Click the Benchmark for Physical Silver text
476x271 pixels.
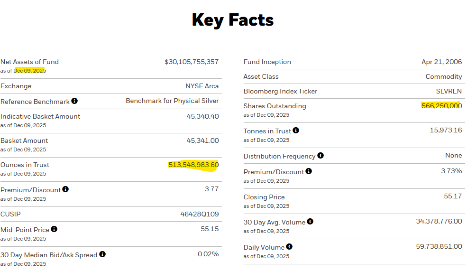172,101
